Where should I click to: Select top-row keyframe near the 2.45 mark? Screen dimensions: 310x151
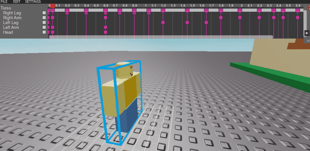pyautogui.click(x=283, y=10)
